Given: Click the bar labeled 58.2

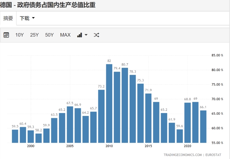Looking at the screenshot, I should tap(38, 138).
